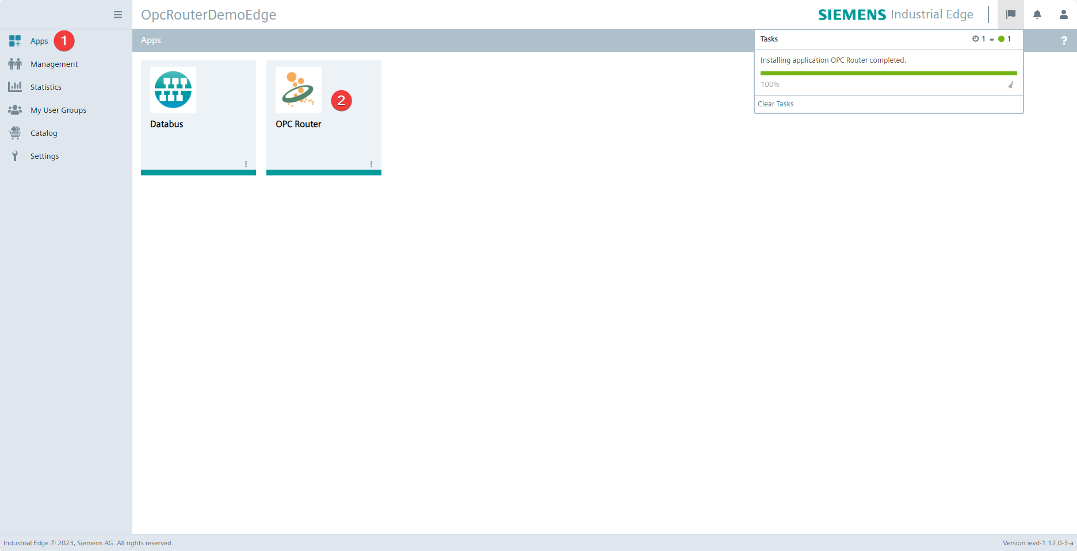This screenshot has height=551, width=1077.
Task: Open Management in the sidebar
Action: (x=54, y=64)
